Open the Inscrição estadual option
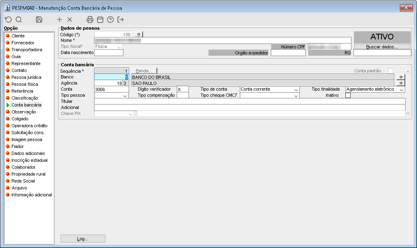Screen dimensions: 417x248 point(29,160)
